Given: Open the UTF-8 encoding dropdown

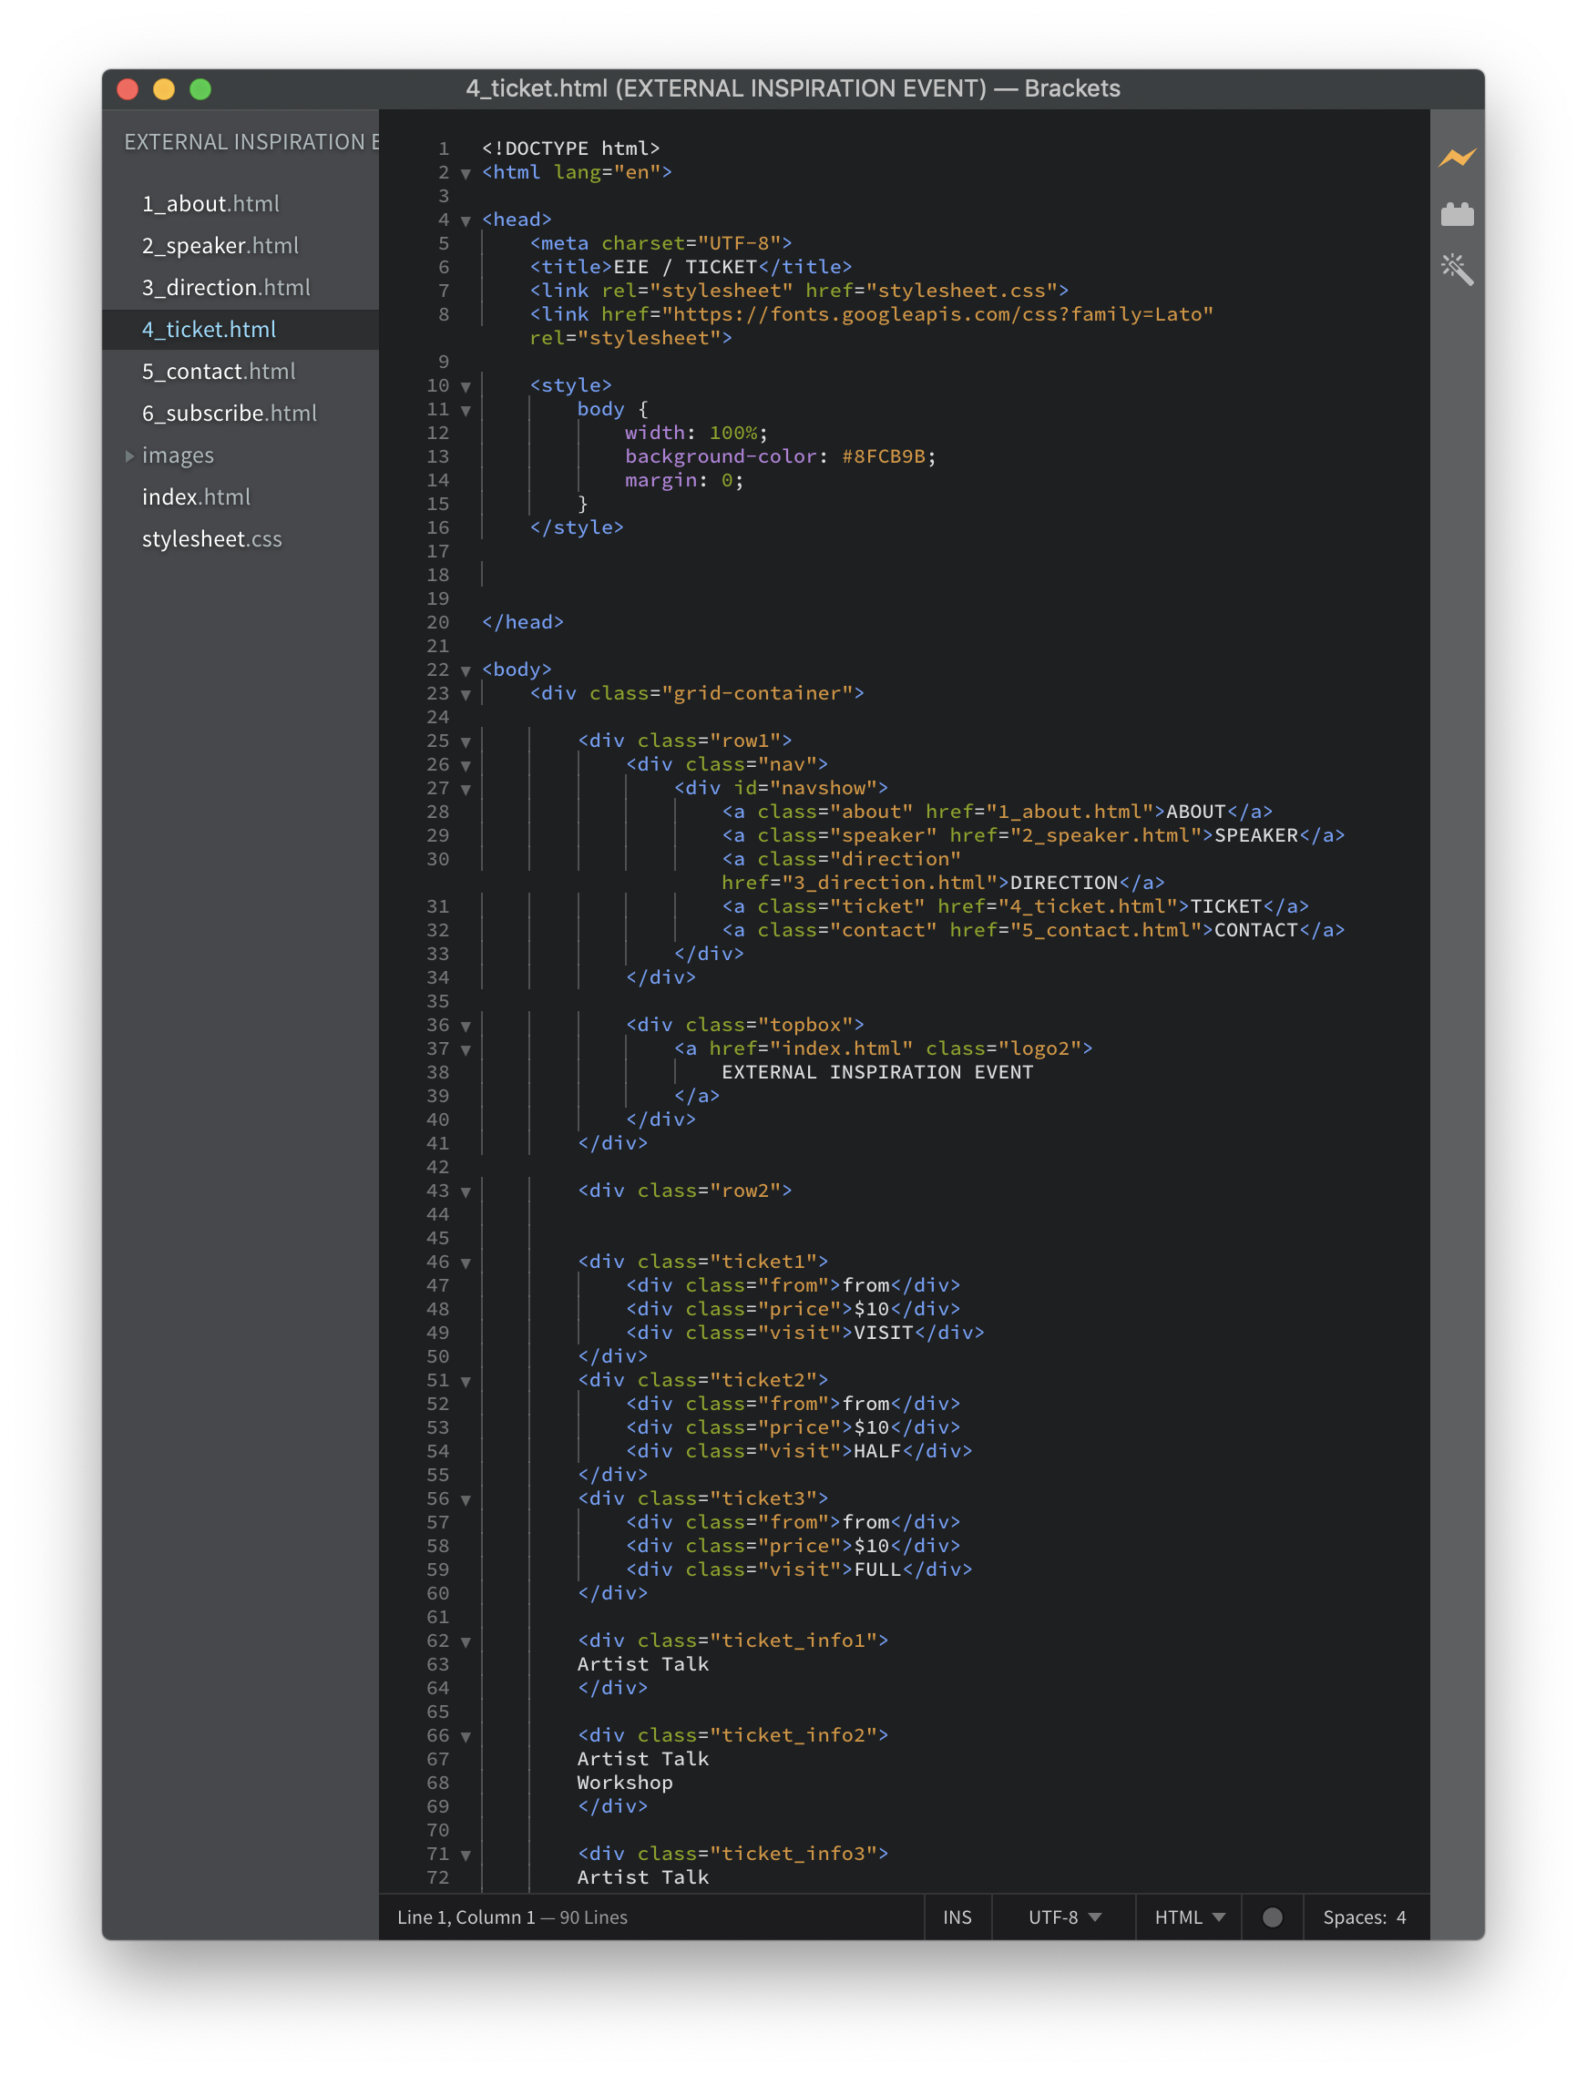Looking at the screenshot, I should tap(1064, 1917).
